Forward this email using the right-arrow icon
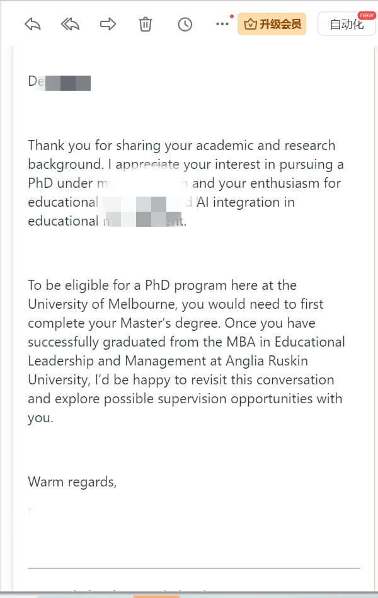Image resolution: width=378 pixels, height=598 pixels. point(108,24)
